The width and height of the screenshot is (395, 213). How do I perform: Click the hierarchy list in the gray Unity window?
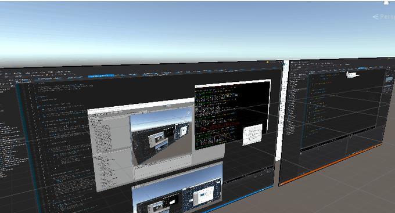click(x=100, y=133)
